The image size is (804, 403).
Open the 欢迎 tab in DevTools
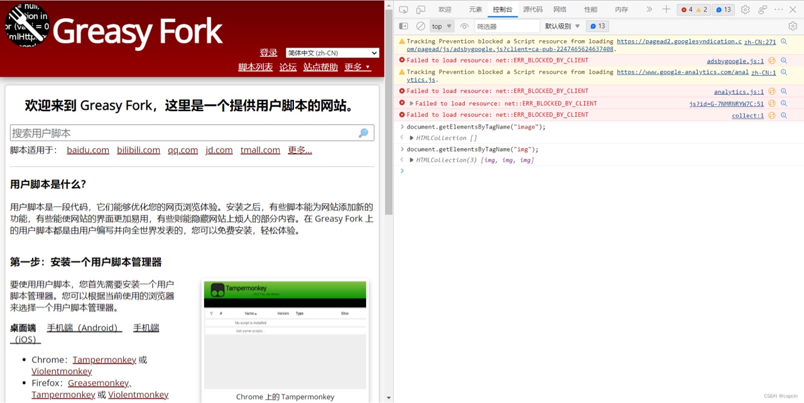coord(445,9)
